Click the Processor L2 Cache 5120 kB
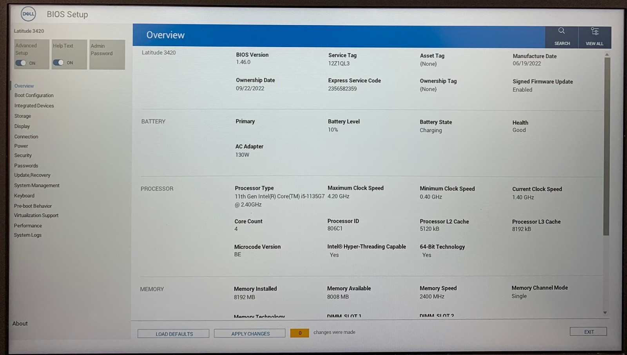 429,229
